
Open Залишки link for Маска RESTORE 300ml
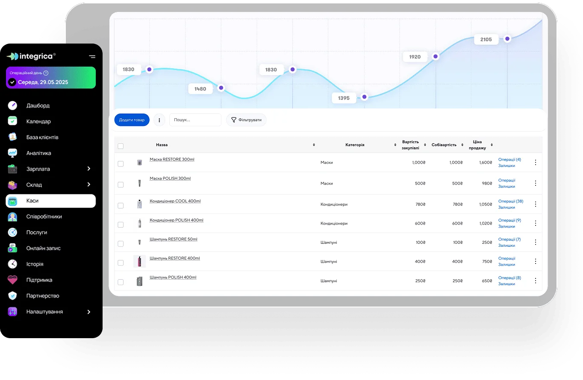[x=506, y=166]
